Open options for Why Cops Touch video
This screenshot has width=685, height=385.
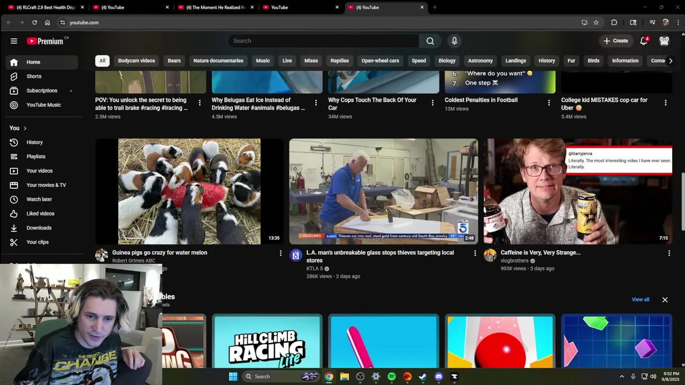432,103
